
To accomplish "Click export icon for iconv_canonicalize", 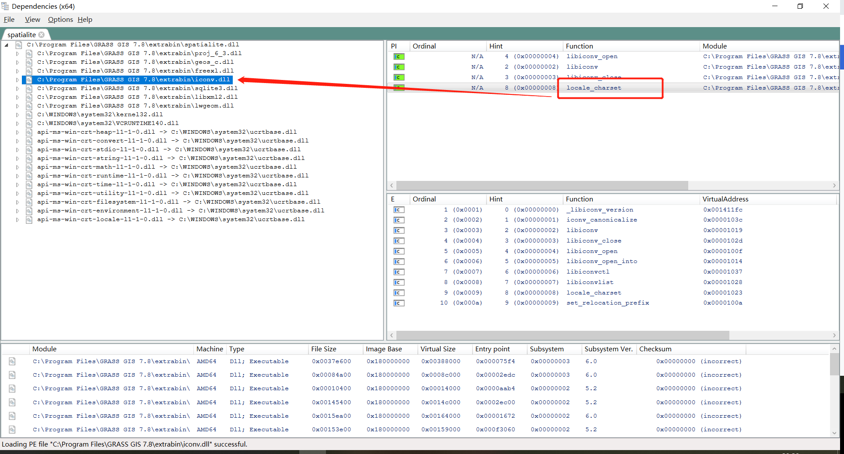I will 399,220.
